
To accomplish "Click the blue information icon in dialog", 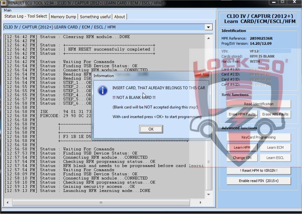I will [x=103, y=90].
